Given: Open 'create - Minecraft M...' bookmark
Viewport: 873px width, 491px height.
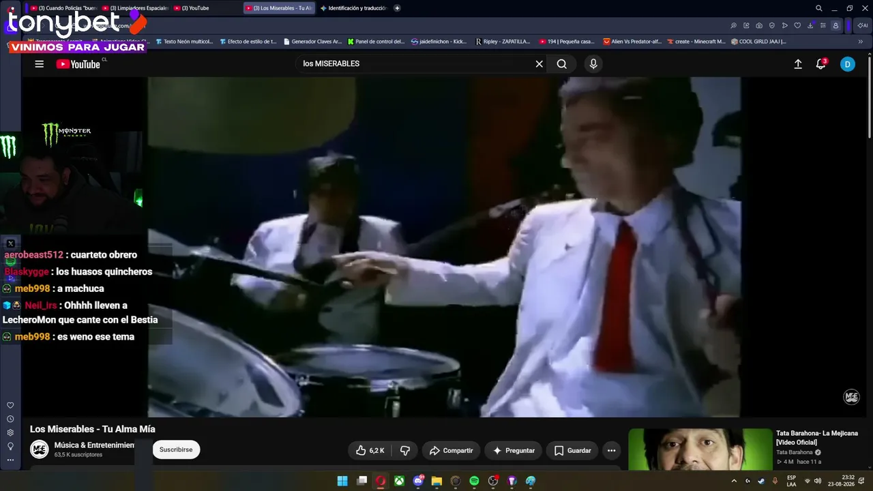Looking at the screenshot, I should click(696, 42).
